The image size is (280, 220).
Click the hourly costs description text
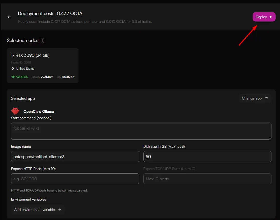coord(85,22)
